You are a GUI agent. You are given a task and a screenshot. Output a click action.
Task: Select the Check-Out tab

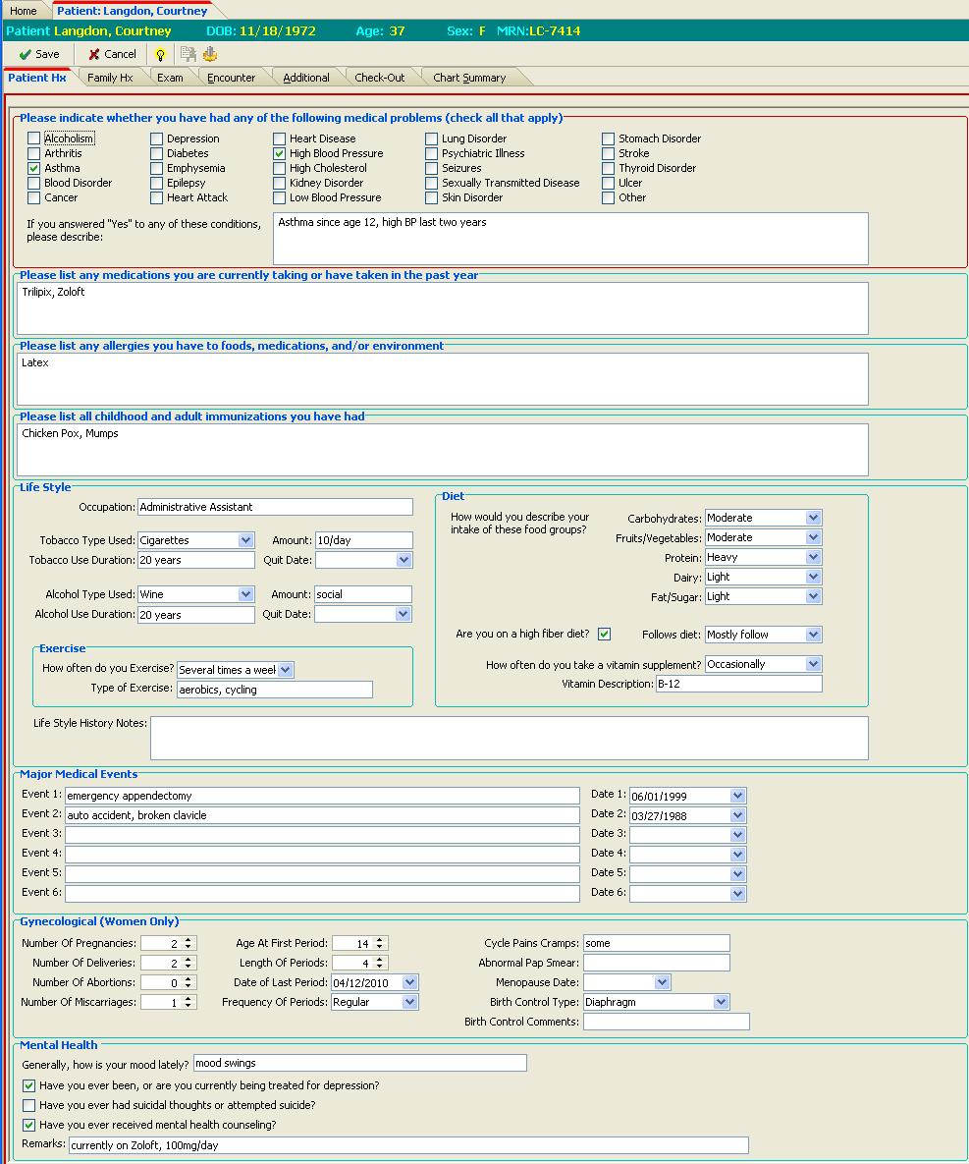[x=382, y=77]
